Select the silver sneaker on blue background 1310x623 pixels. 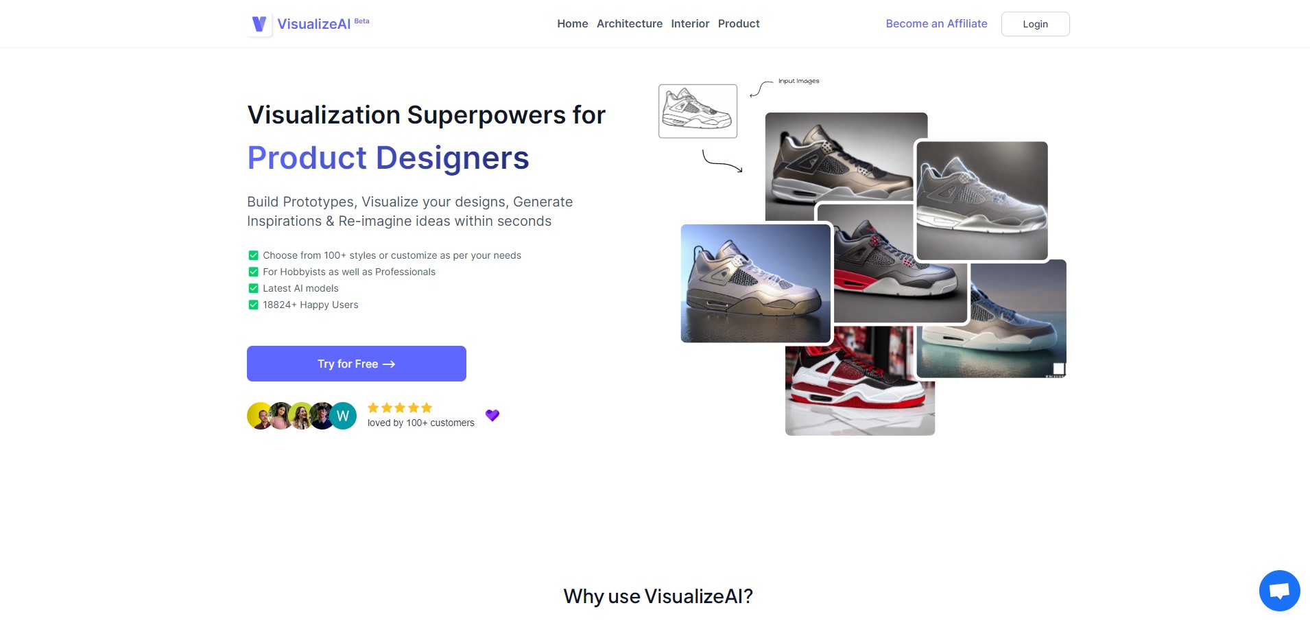click(x=756, y=283)
